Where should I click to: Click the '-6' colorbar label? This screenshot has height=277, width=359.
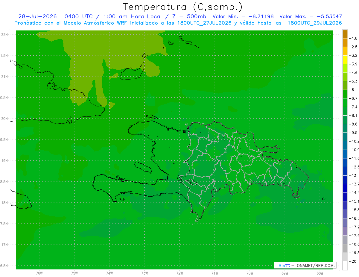click(x=352, y=90)
